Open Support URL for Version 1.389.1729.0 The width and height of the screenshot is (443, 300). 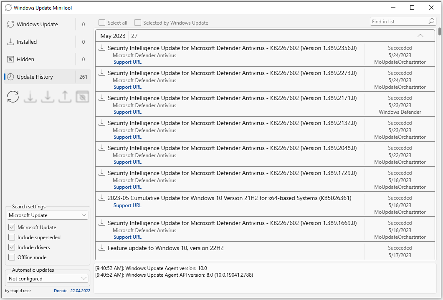pos(127,187)
